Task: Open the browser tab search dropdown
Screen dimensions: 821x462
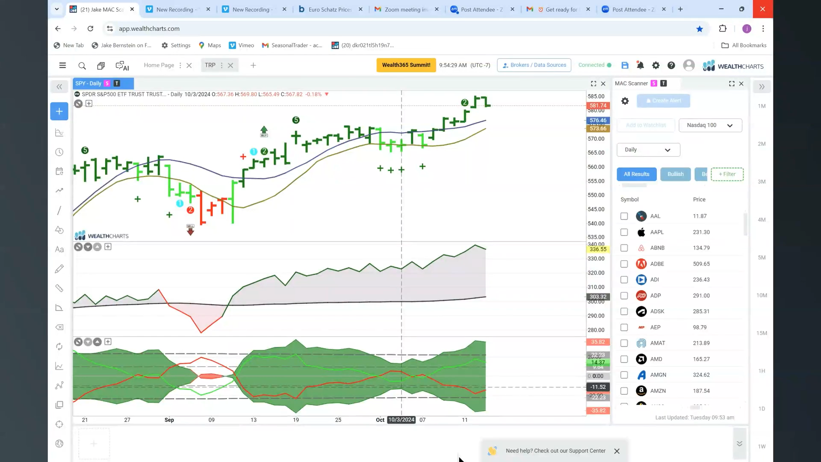Action: pyautogui.click(x=56, y=9)
